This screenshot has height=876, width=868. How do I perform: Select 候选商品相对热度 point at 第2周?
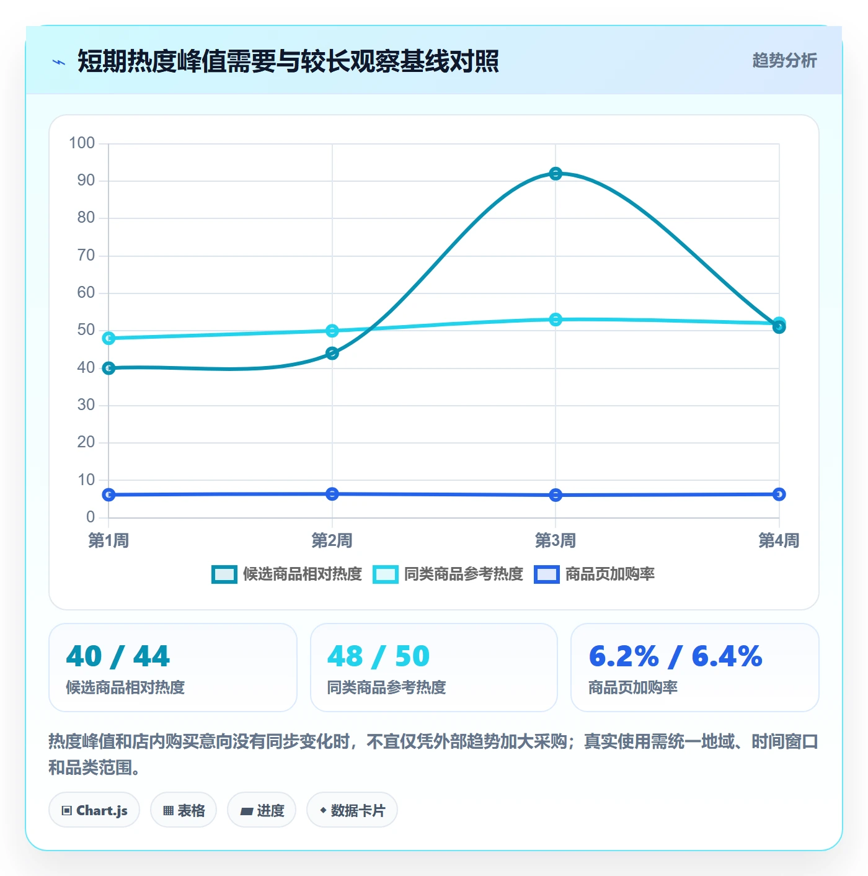pos(332,354)
